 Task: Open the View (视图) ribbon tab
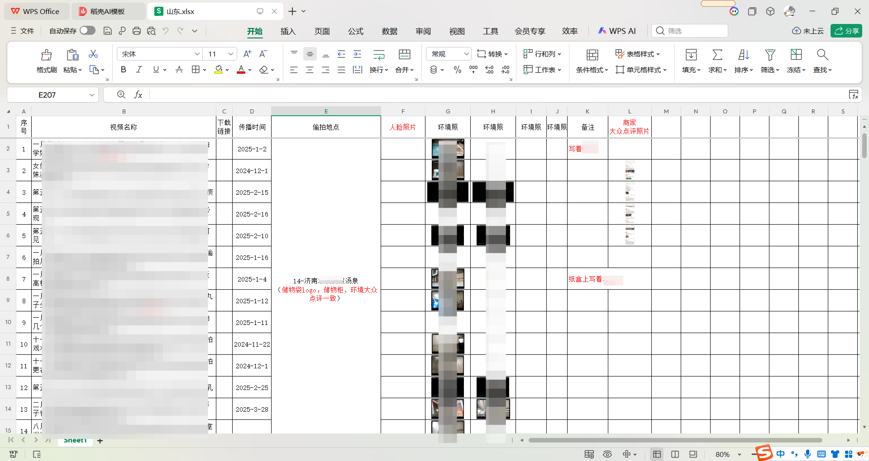tap(457, 31)
